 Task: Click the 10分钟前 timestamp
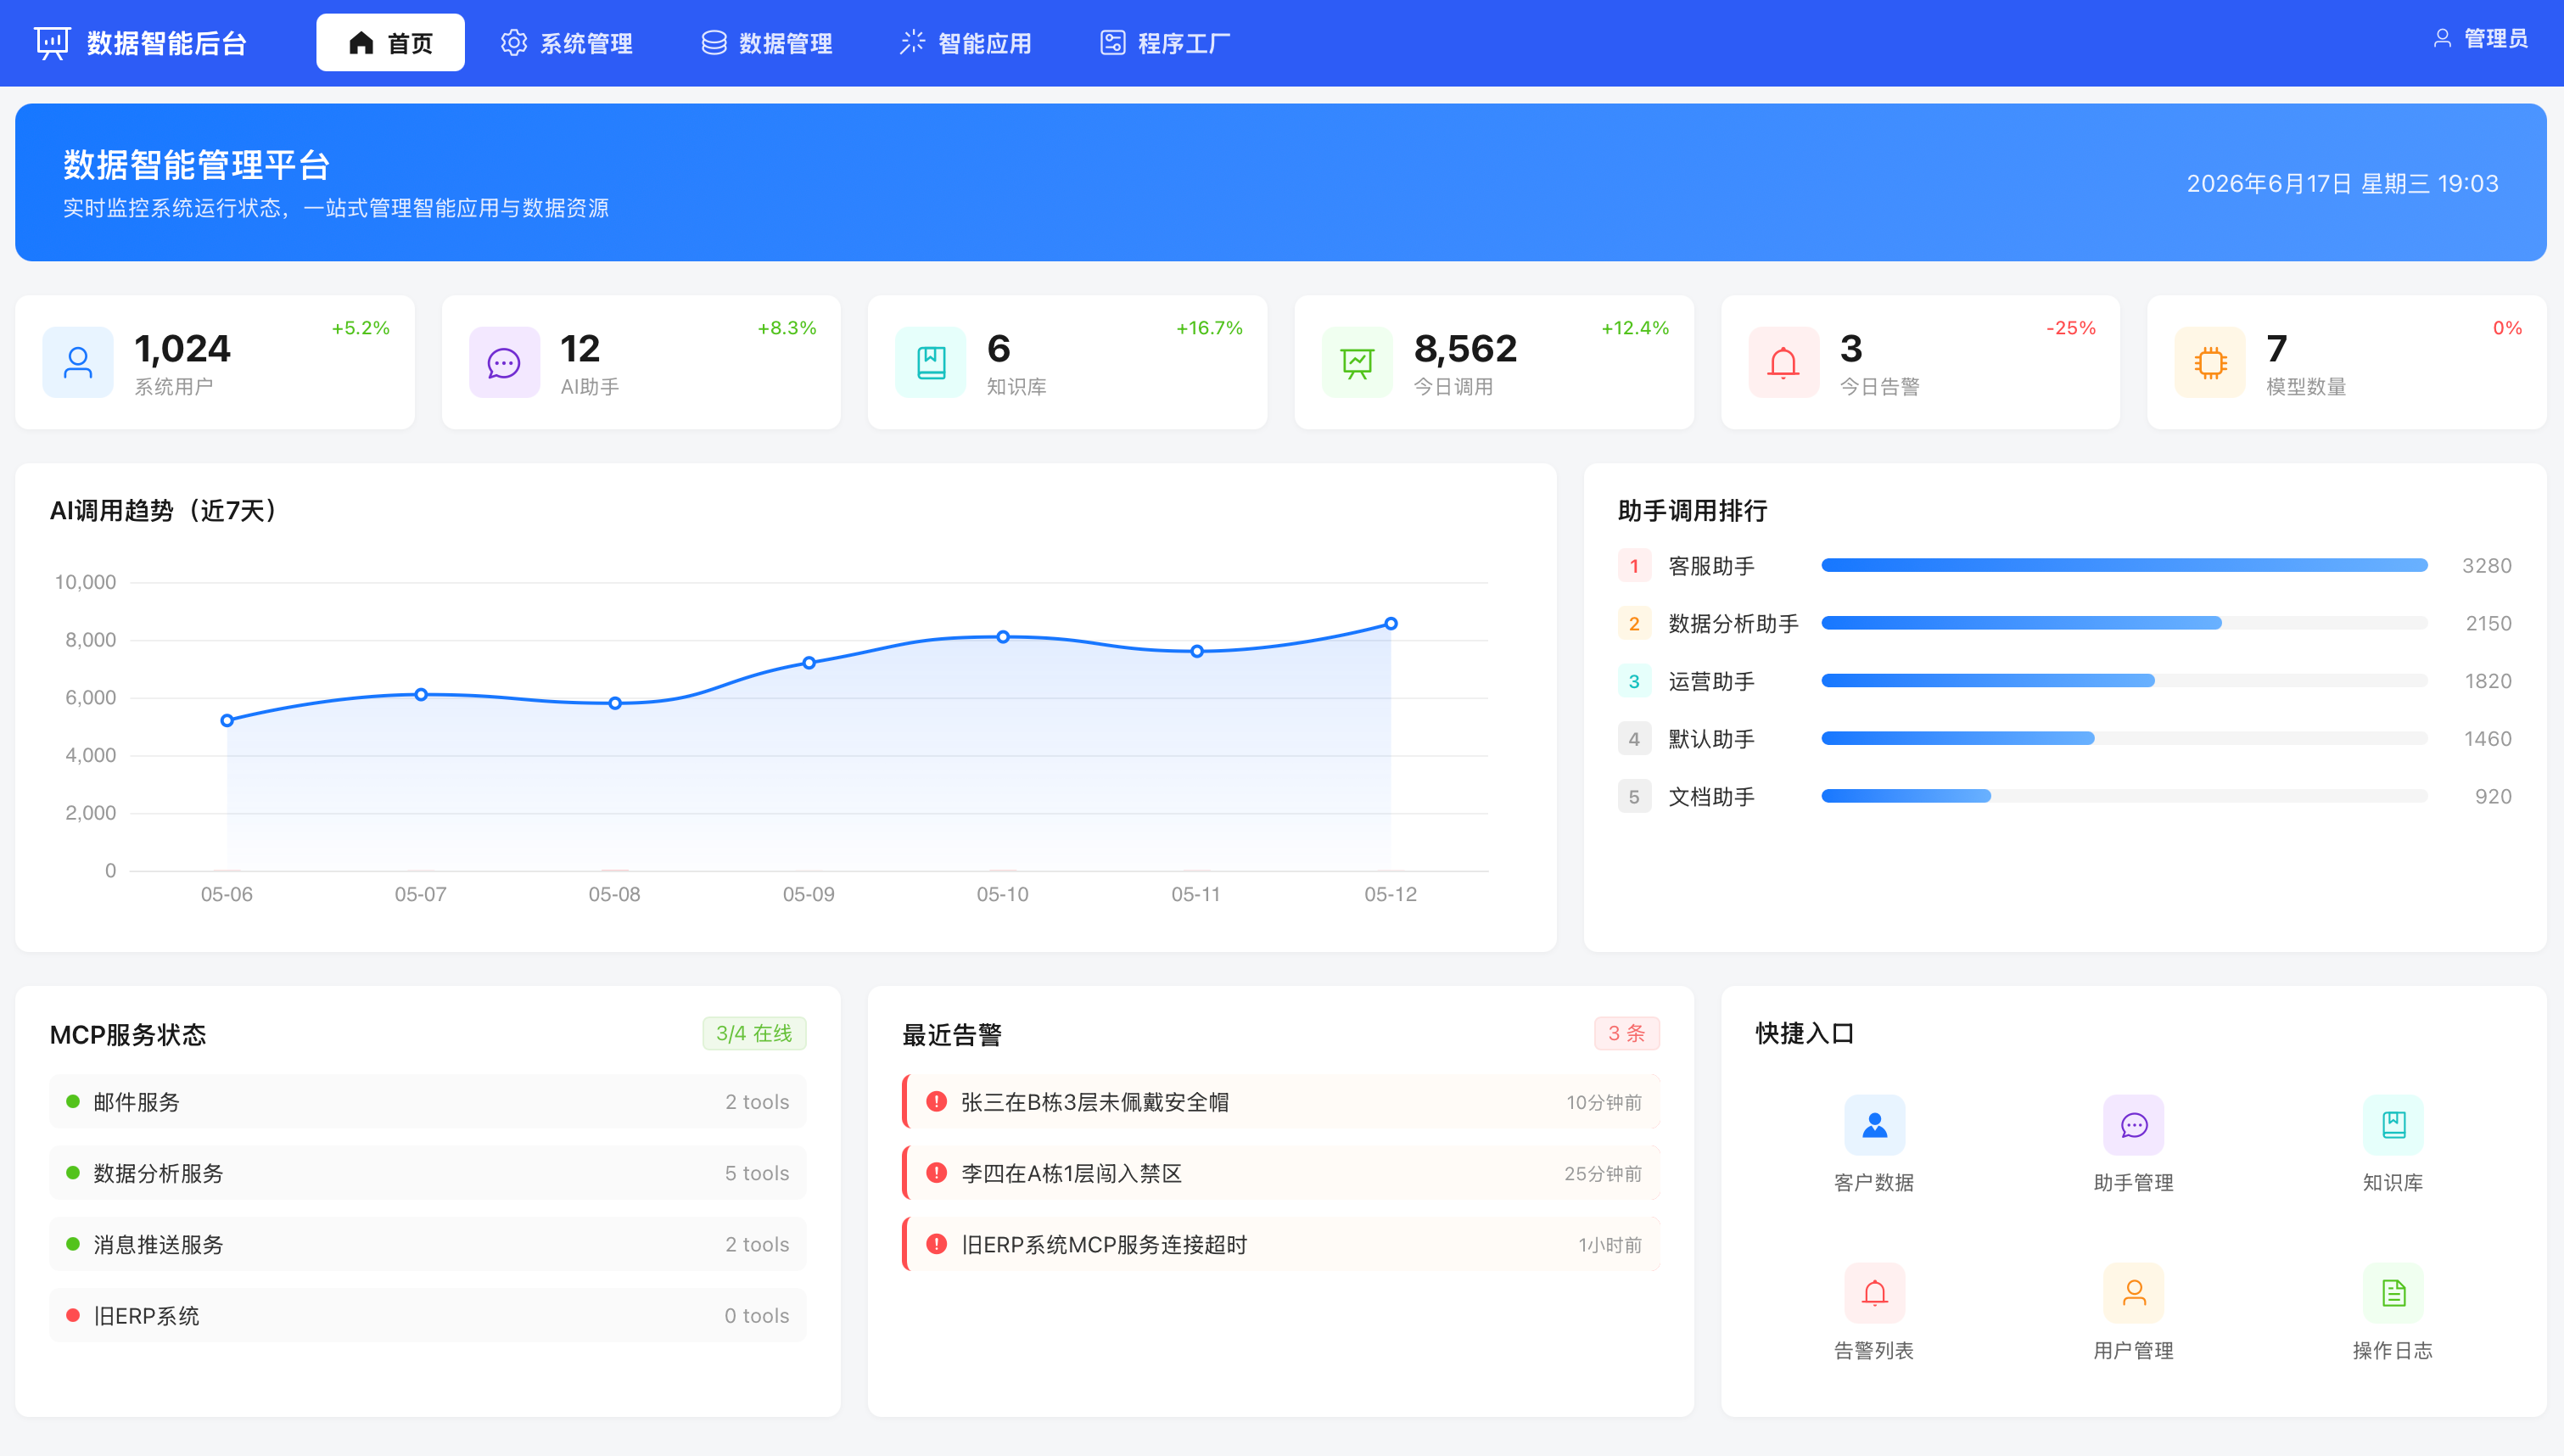tap(1604, 1102)
